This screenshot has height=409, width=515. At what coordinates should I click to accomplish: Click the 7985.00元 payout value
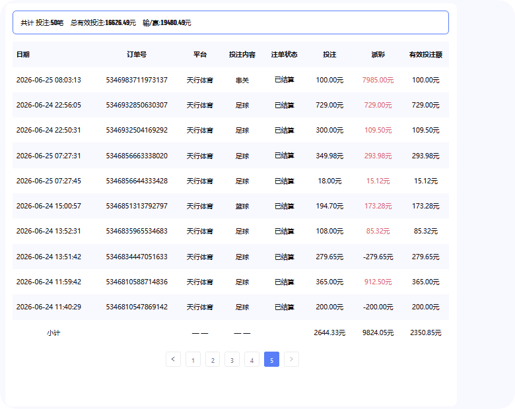click(x=378, y=80)
